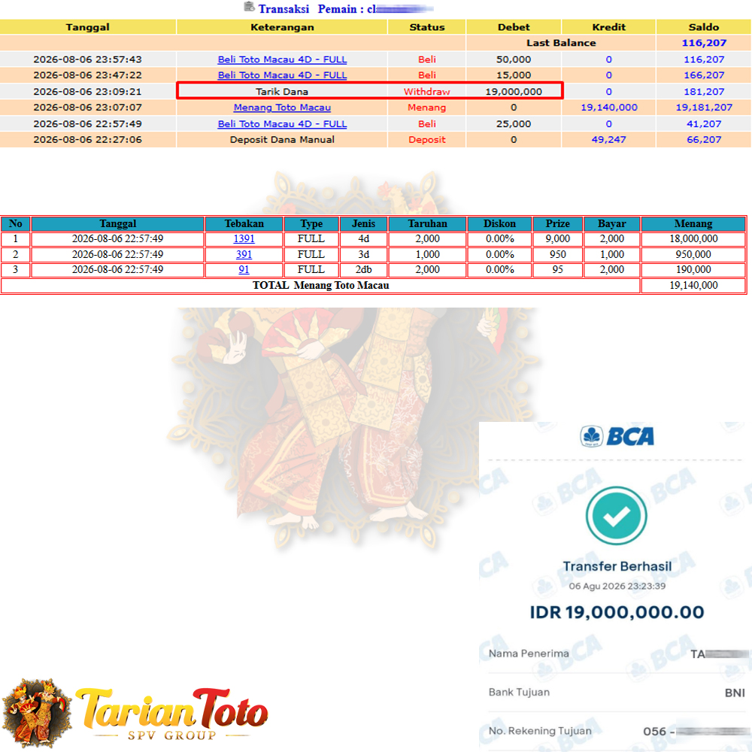This screenshot has width=752, height=752.
Task: Click the 190,000 winning amount
Action: [x=693, y=269]
